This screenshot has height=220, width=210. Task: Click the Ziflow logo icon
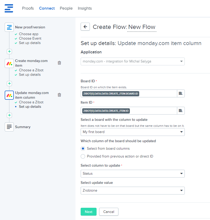pos(9,8)
